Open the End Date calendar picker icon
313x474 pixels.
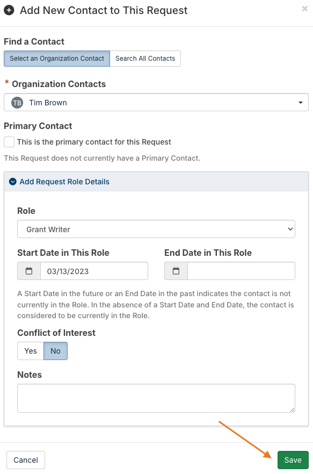(x=176, y=271)
